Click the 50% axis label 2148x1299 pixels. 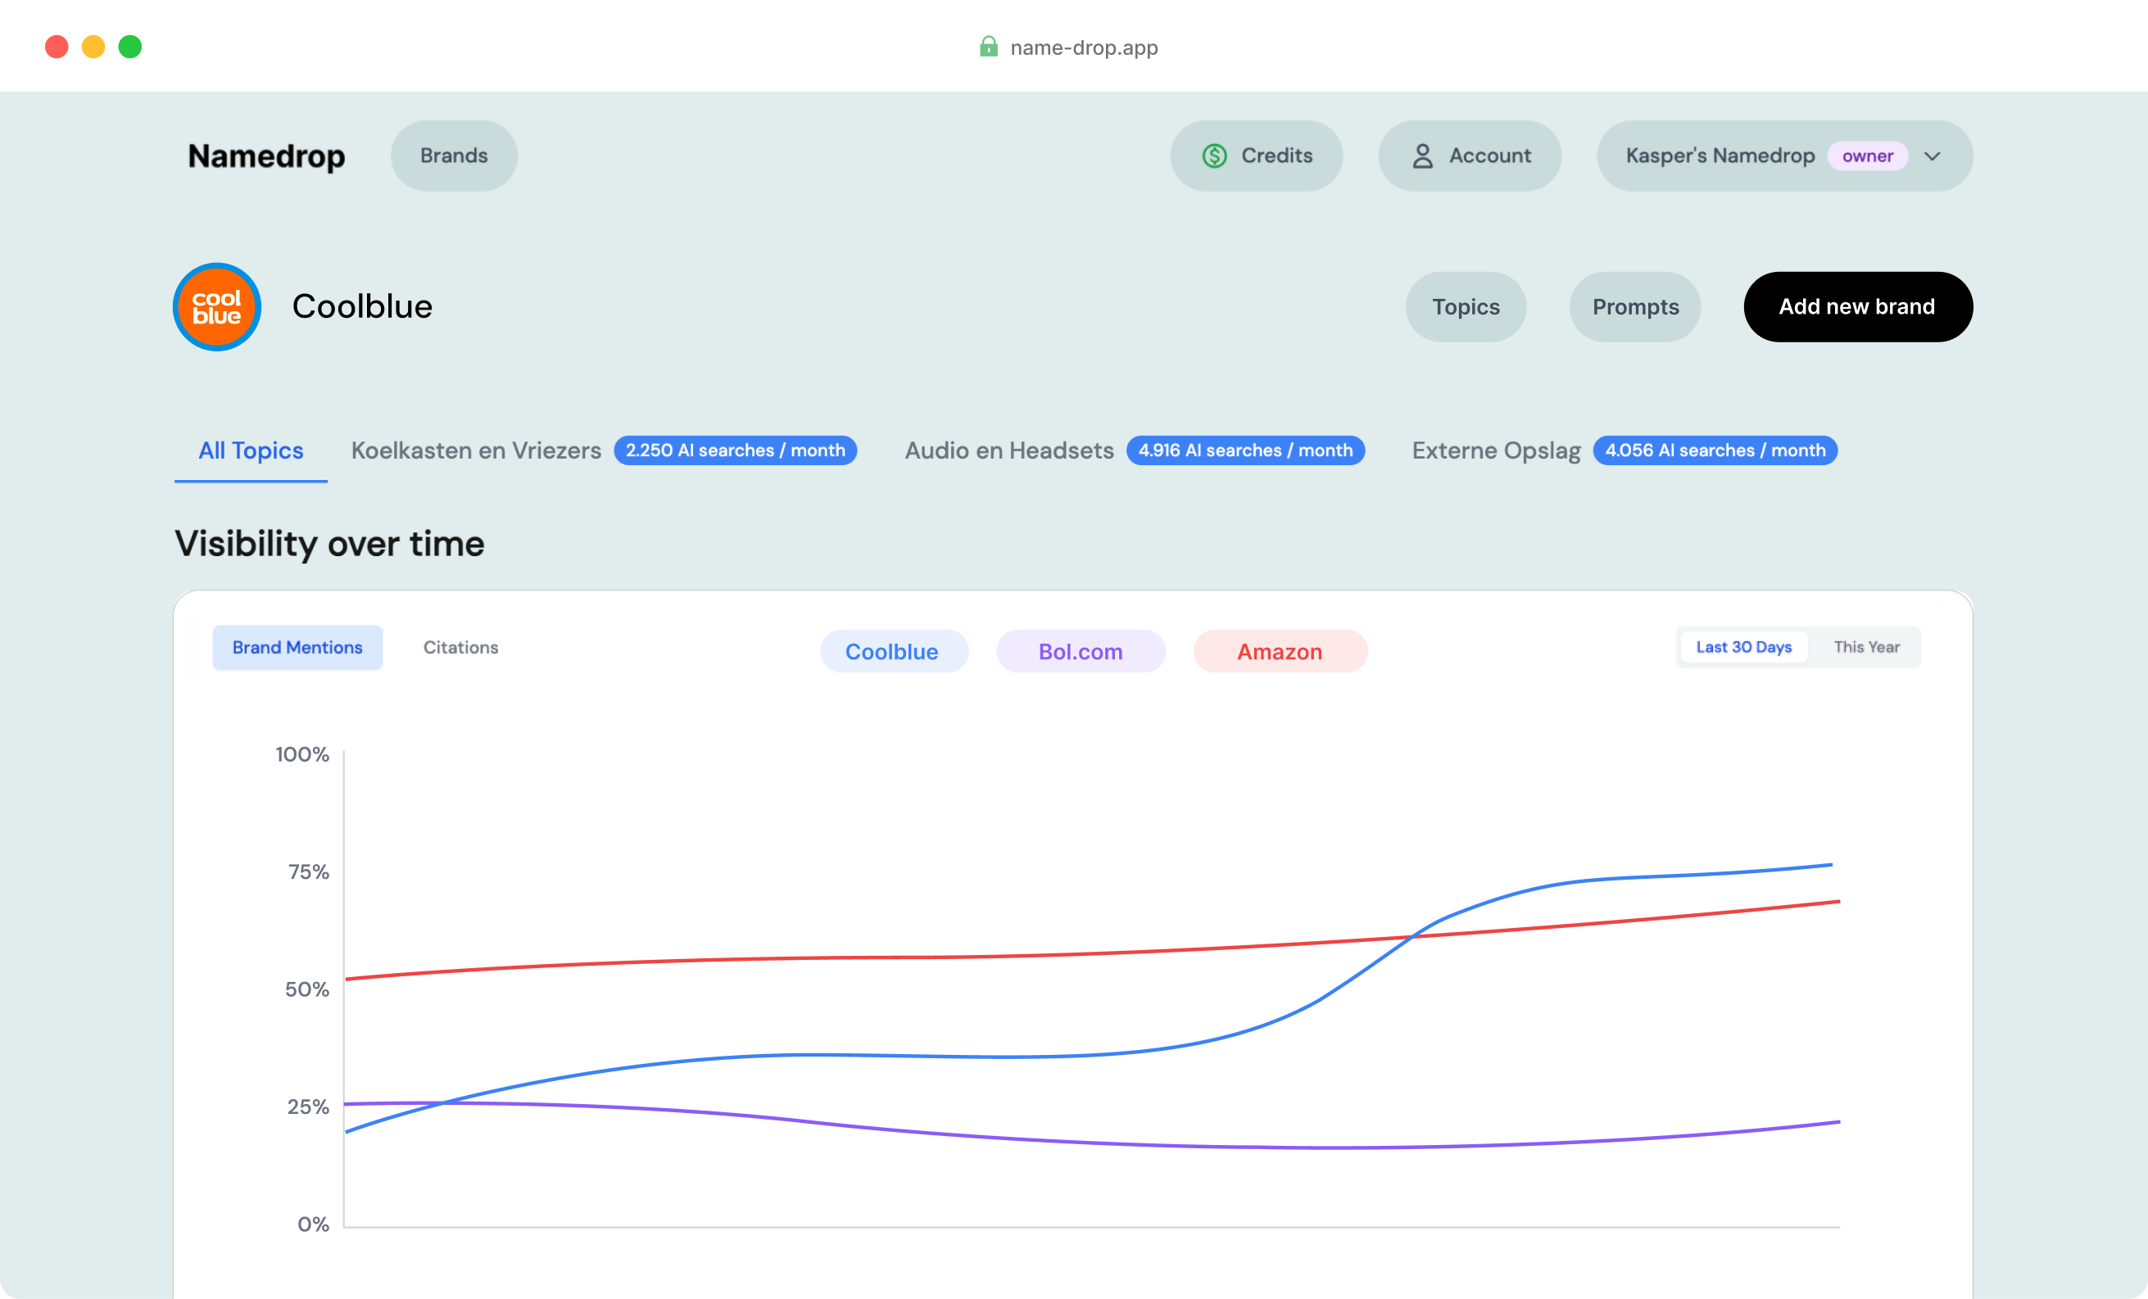coord(307,989)
